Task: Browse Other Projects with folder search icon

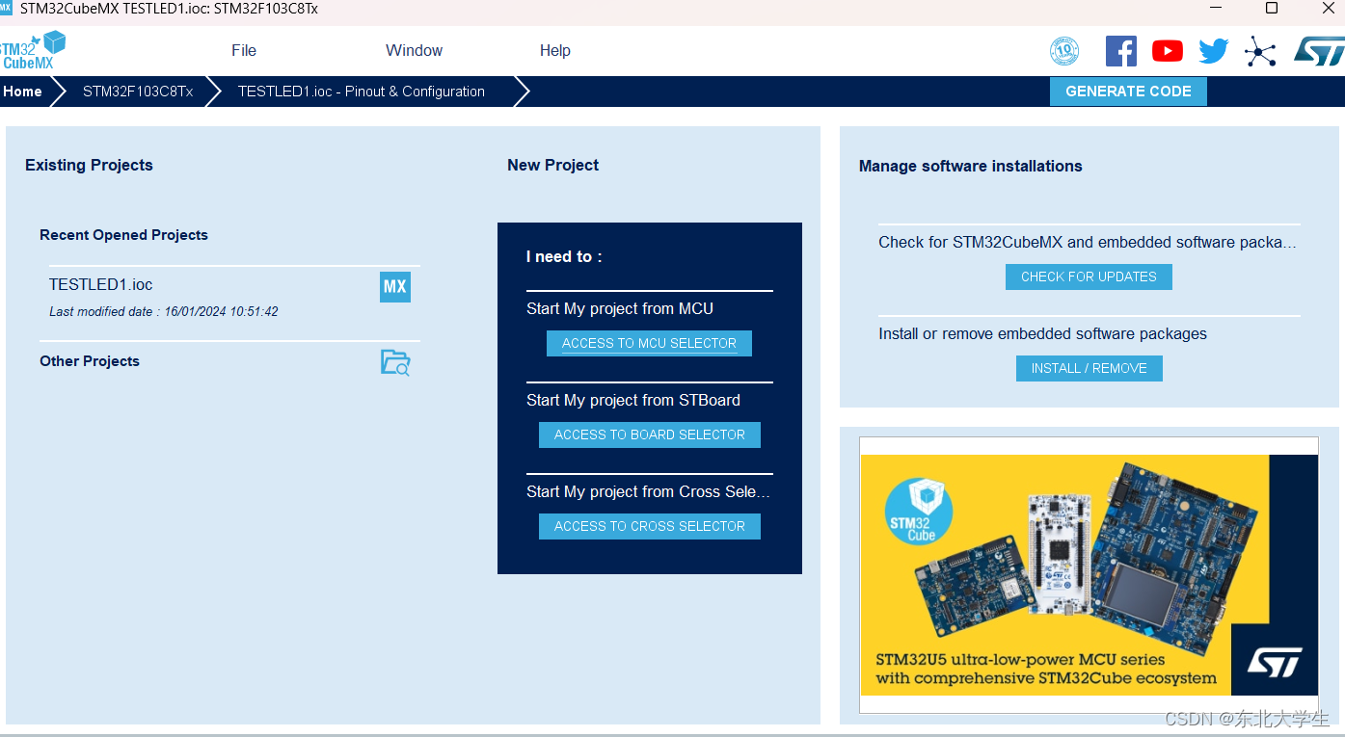Action: click(x=395, y=362)
